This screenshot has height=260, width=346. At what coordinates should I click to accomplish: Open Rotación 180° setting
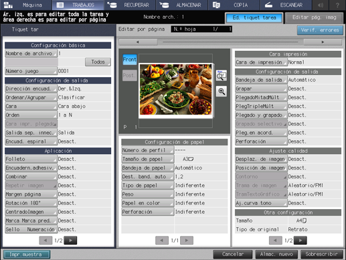31,203
